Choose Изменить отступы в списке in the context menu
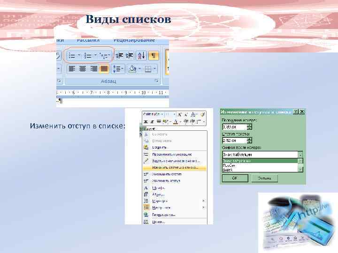This screenshot has height=253, width=338. click(x=175, y=168)
